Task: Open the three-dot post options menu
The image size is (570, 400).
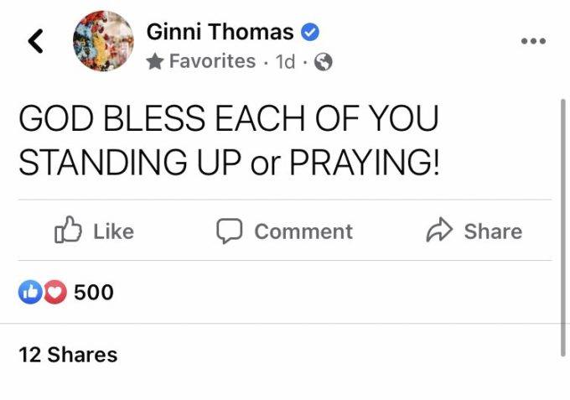Action: [x=533, y=41]
